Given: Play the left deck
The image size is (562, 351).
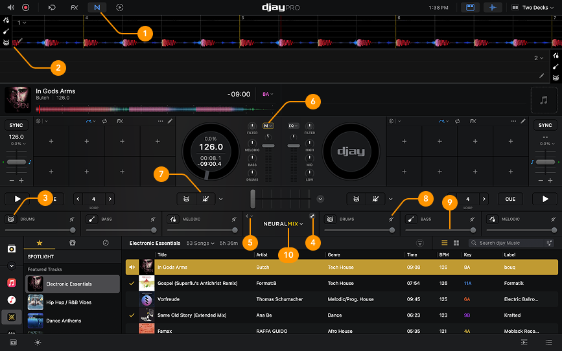Looking at the screenshot, I should pos(18,199).
